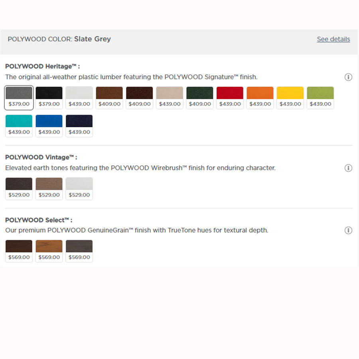Select the teal aqua Heritage swatch
The width and height of the screenshot is (359, 359).
click(19, 126)
